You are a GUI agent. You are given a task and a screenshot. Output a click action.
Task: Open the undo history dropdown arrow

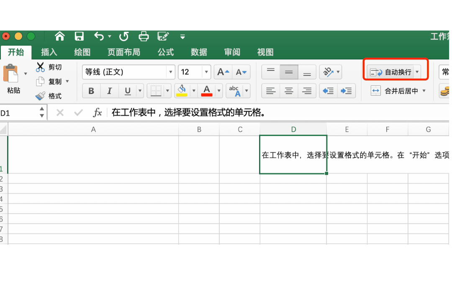(x=110, y=36)
